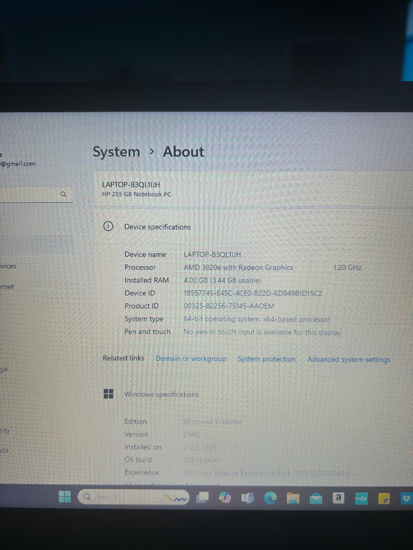Select Product ID 00325-82256-75145-AAOEM

pos(229,306)
